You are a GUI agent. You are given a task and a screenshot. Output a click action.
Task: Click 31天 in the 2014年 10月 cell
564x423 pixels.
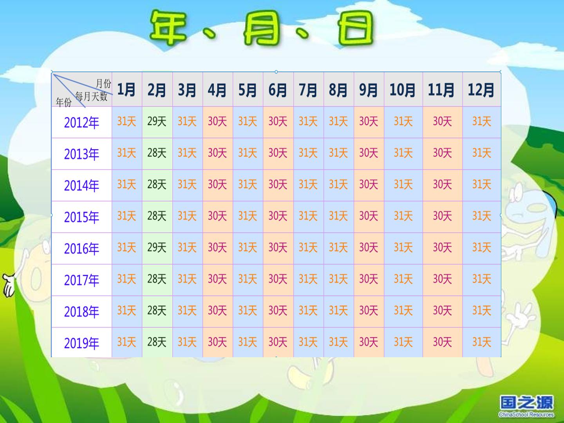coord(403,184)
